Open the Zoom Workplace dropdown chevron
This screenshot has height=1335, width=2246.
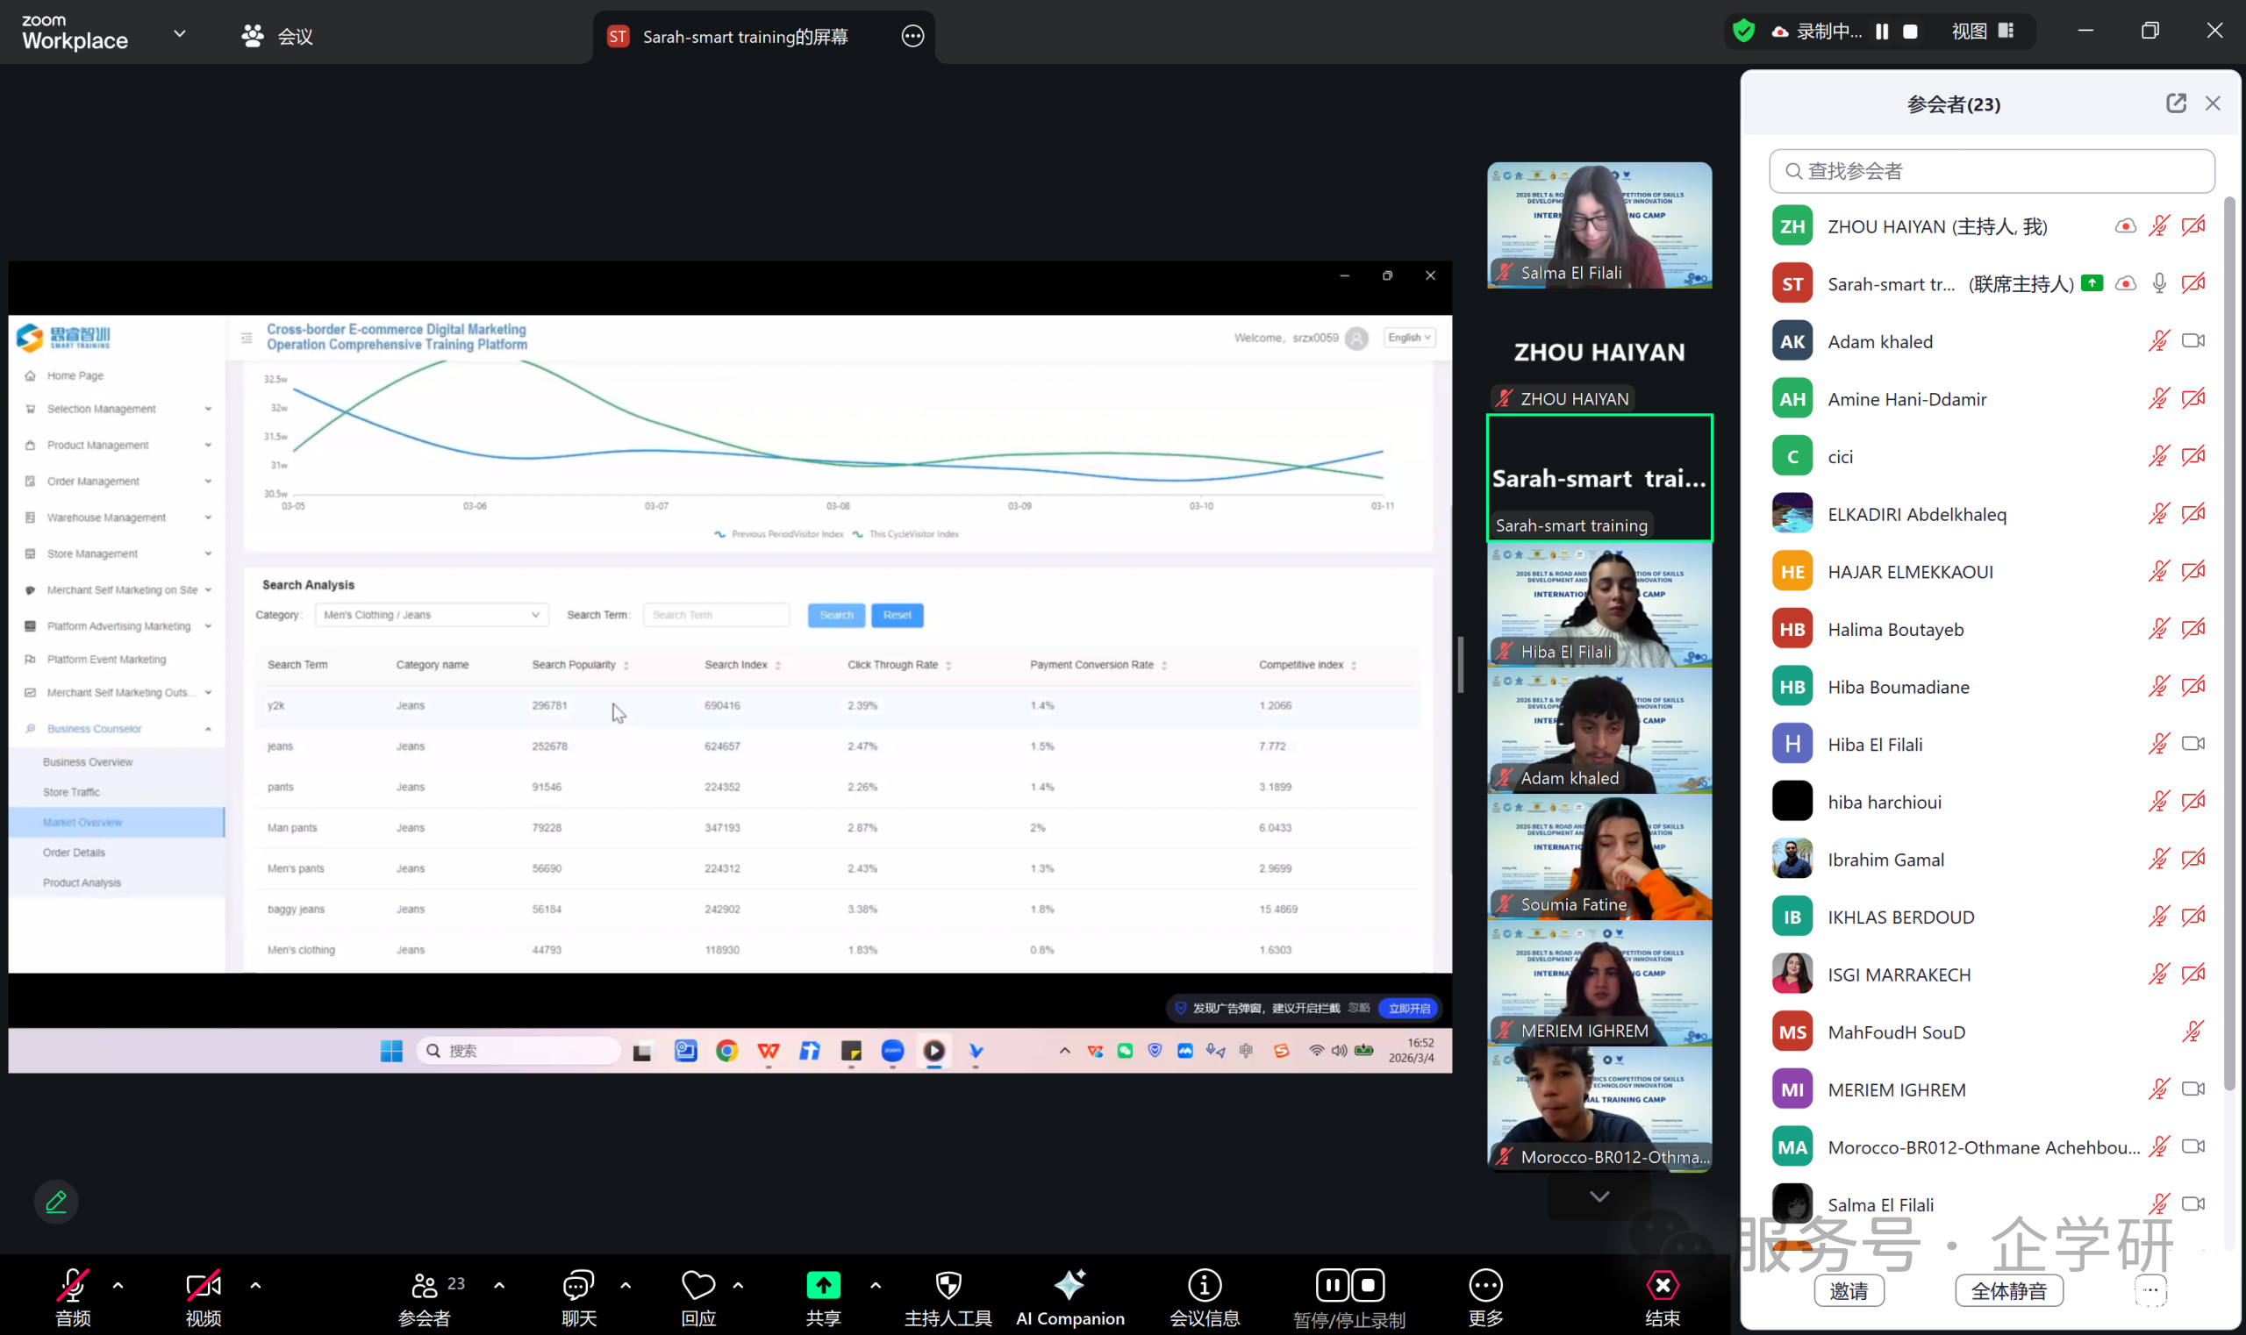tap(179, 33)
